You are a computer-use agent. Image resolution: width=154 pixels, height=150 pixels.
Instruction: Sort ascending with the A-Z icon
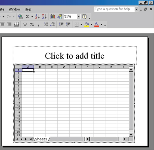tap(37, 16)
